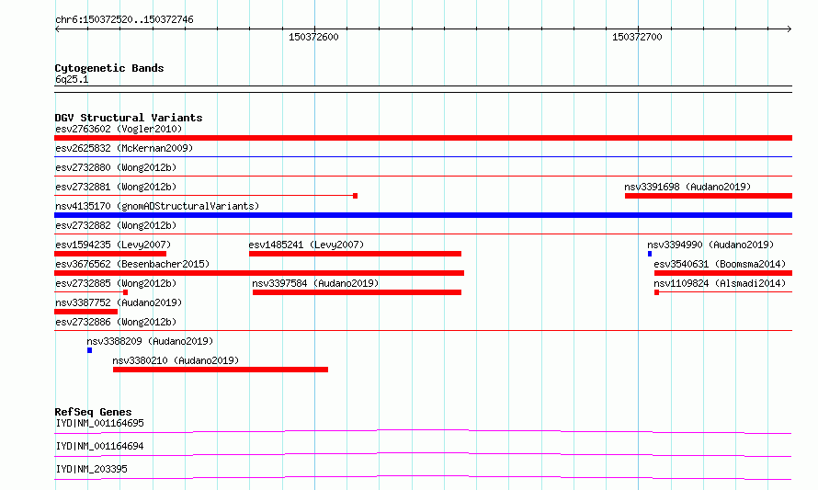Click the left arrow of the ruler
The height and width of the screenshot is (490, 818).
tap(57, 29)
